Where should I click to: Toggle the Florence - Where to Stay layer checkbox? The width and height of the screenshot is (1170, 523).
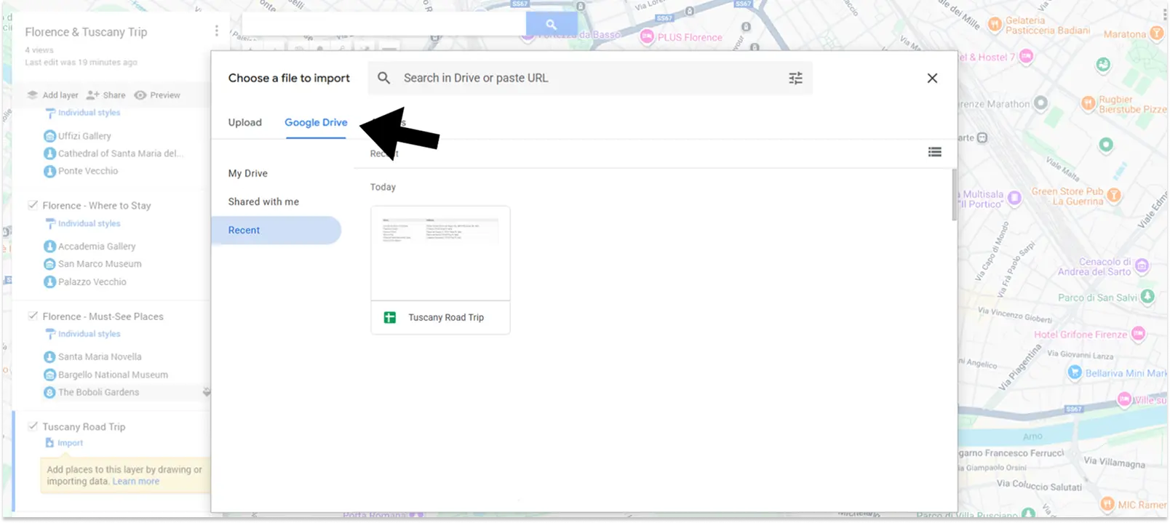coord(33,205)
